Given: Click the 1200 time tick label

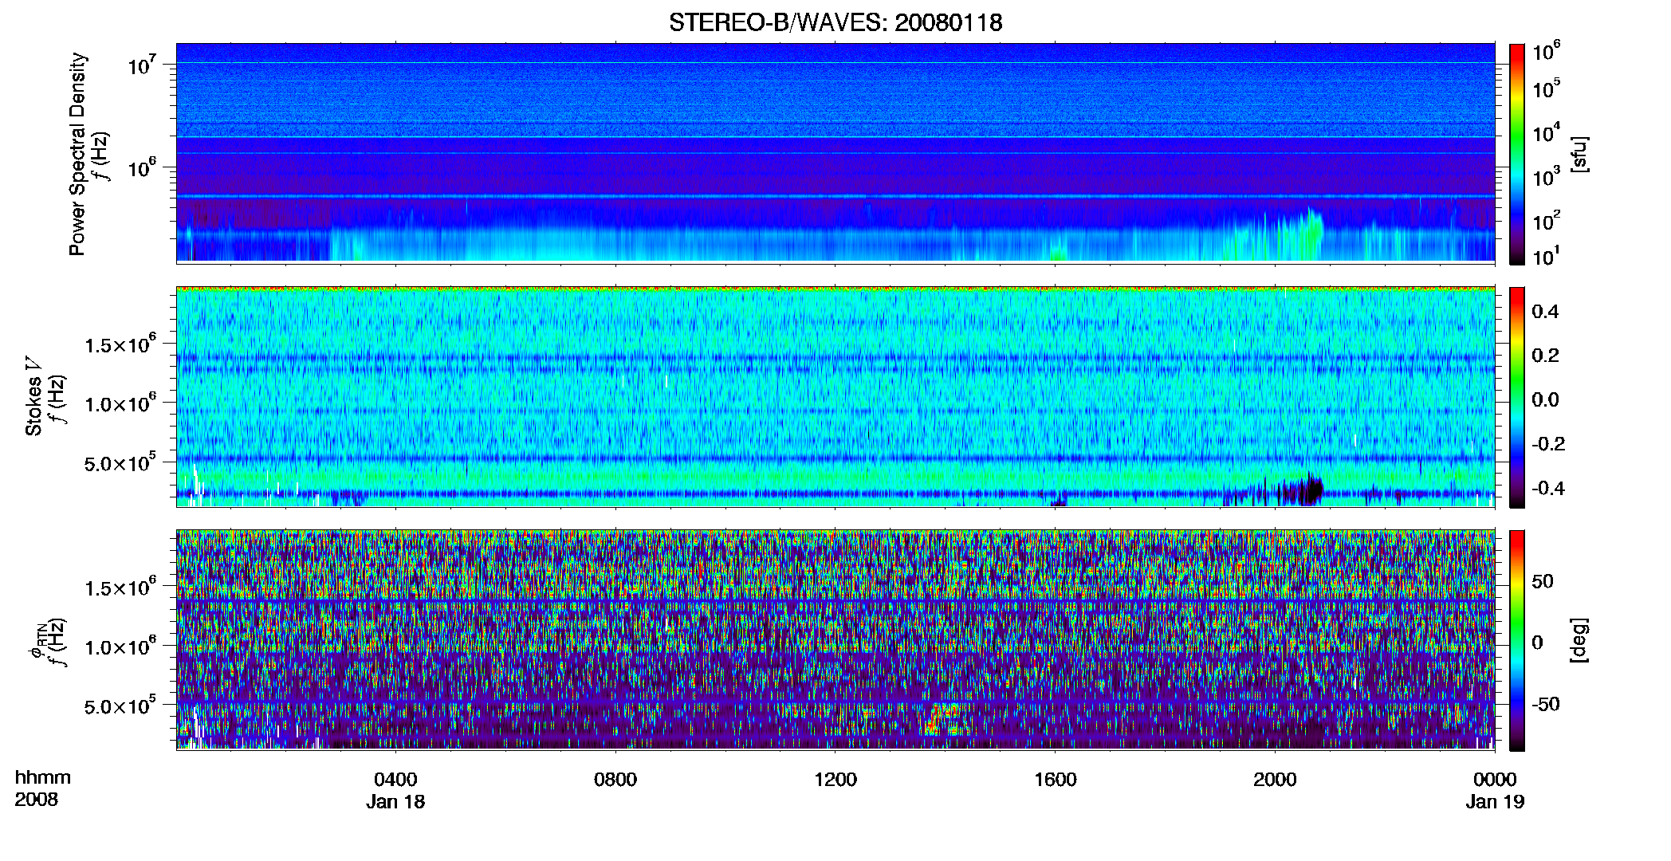Looking at the screenshot, I should 835,780.
